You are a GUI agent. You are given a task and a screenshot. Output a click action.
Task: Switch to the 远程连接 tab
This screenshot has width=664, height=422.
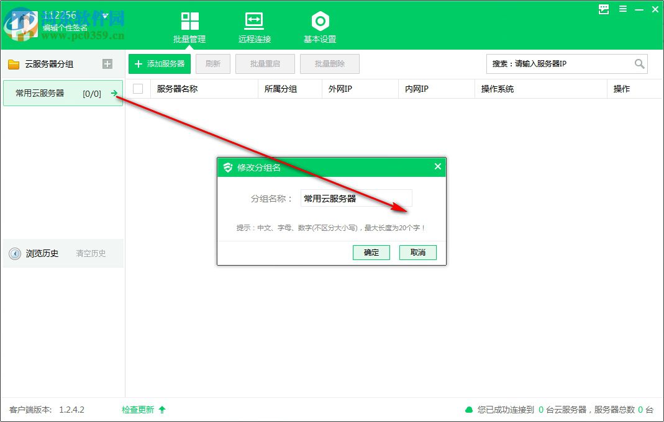254,28
